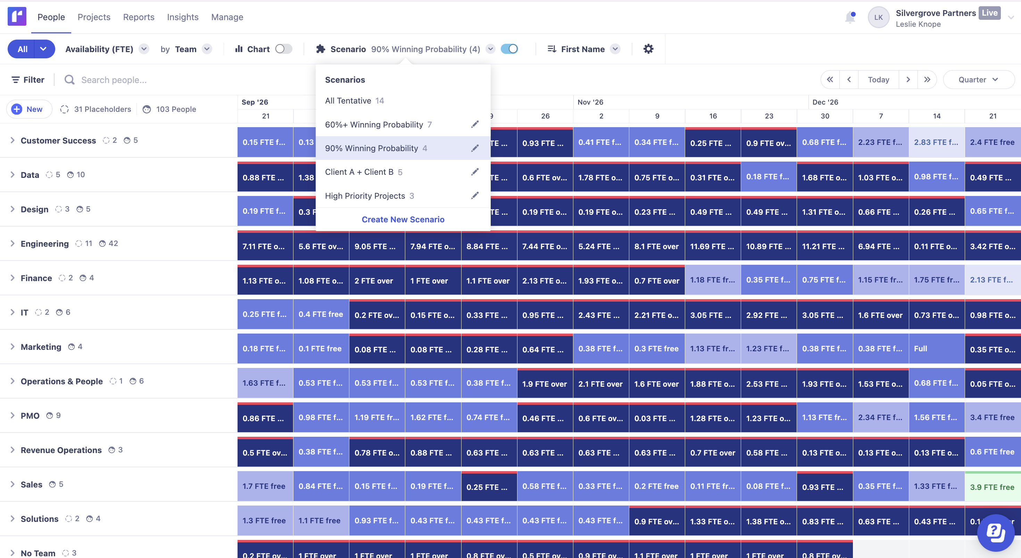The height and width of the screenshot is (558, 1021).
Task: Open the Reports tab
Action: tap(139, 17)
